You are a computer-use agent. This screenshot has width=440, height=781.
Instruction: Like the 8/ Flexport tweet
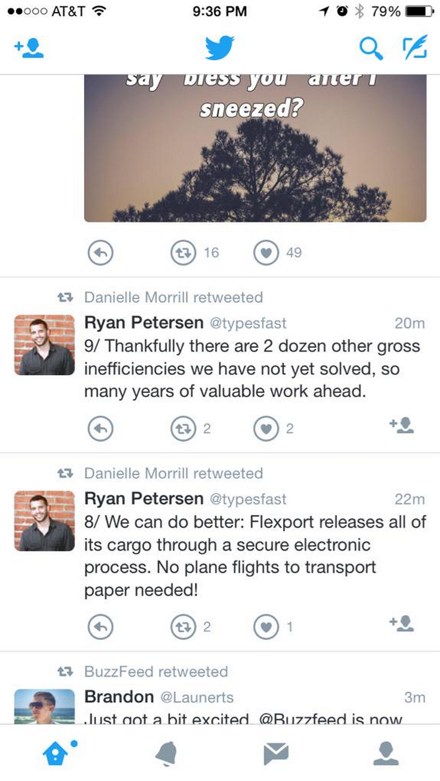[x=266, y=627]
